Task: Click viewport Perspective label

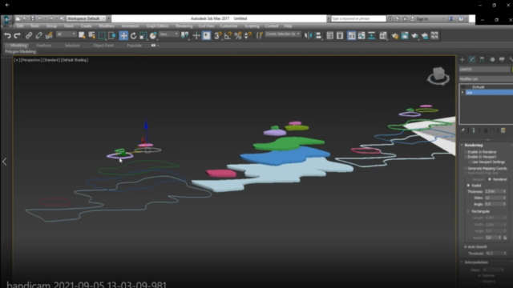Action: [30, 60]
